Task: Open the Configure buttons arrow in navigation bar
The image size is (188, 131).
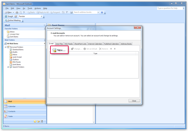Action: pos(45,121)
